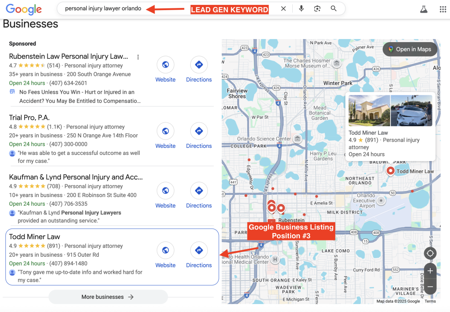Click Trial Pro phone number (407) 300-0000
Screen dimensions: 450x312
click(x=68, y=144)
